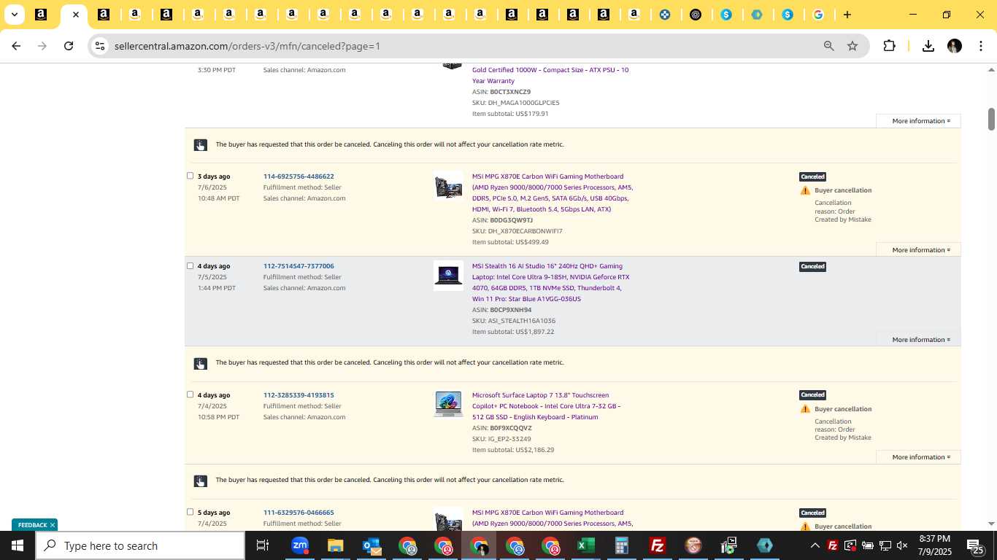Click MSI motherboard thumbnail for order 114-6925756-4486622
The width and height of the screenshot is (997, 560).
coord(448,185)
